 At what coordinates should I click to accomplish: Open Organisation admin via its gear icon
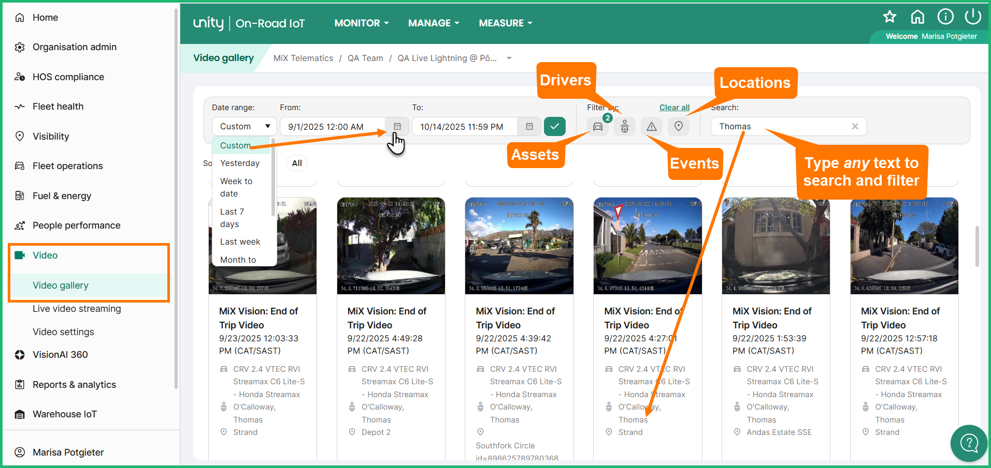[x=20, y=47]
